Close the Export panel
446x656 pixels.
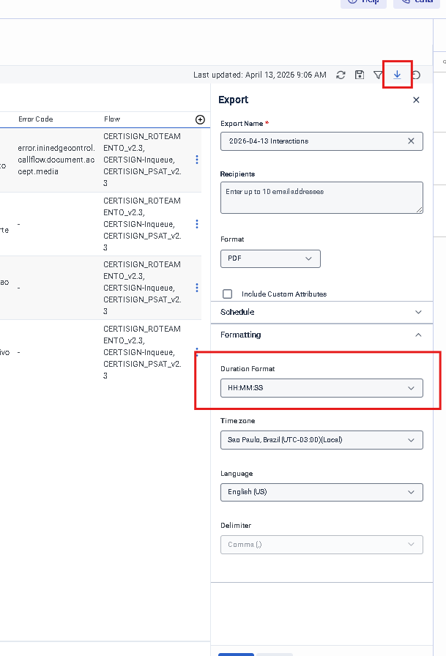point(416,100)
